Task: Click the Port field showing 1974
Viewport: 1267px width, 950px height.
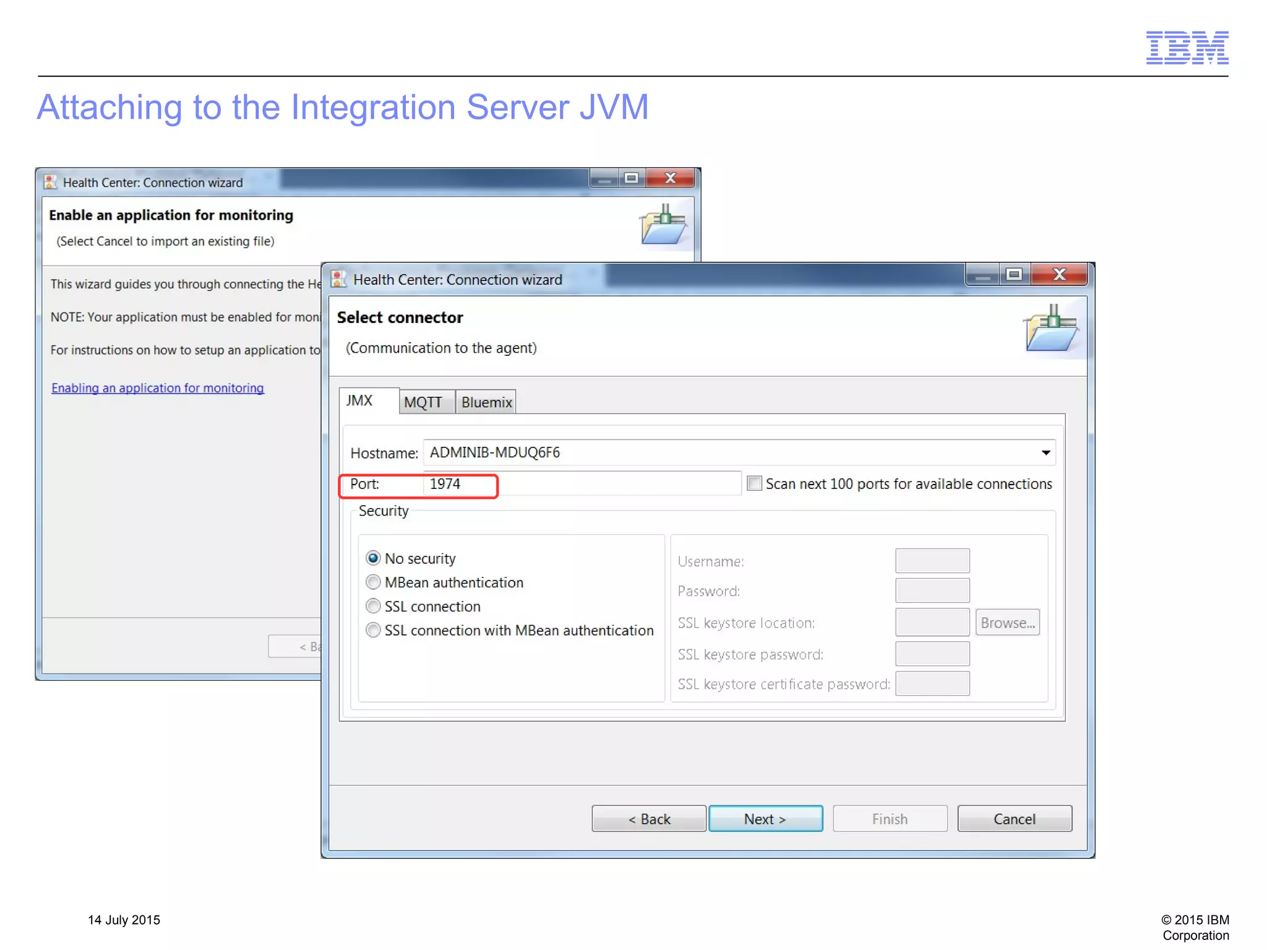Action: [582, 483]
